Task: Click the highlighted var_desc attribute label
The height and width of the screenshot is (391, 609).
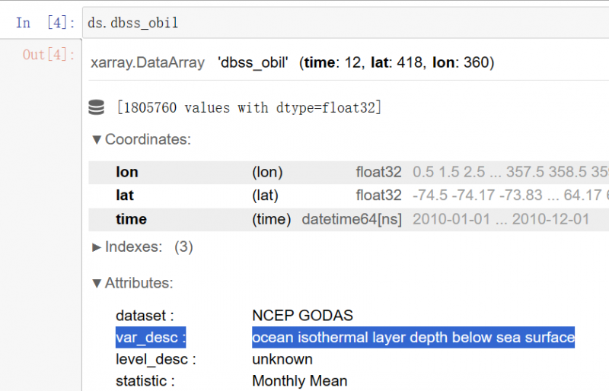Action: click(x=151, y=337)
